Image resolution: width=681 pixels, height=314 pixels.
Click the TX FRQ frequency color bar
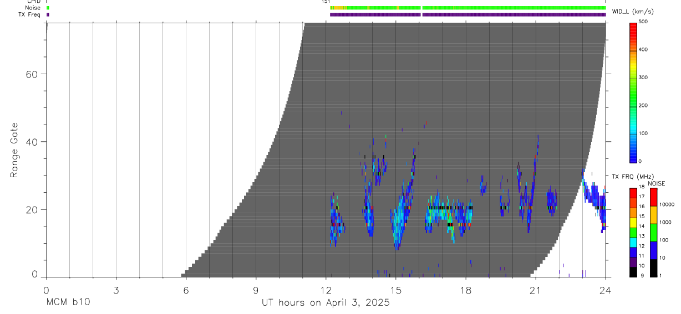coord(633,232)
